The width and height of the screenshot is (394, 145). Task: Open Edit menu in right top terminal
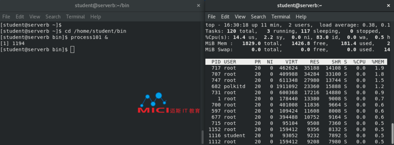click(225, 17)
